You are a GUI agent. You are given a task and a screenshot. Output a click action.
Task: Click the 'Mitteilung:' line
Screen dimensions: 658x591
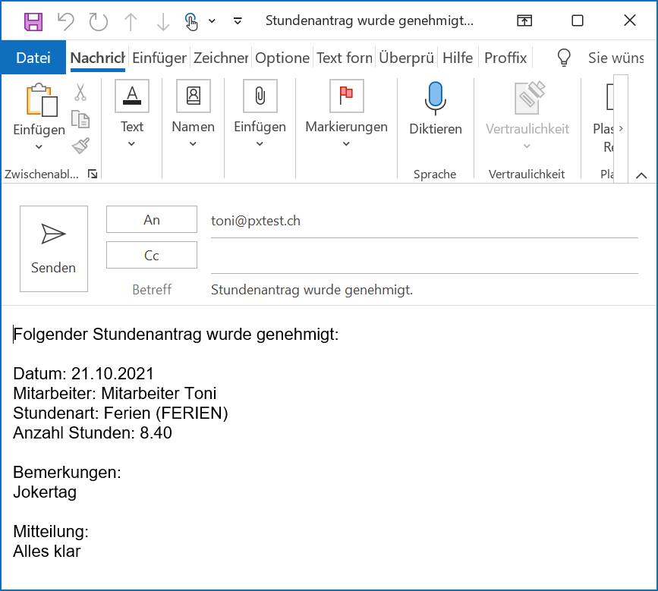click(x=51, y=531)
